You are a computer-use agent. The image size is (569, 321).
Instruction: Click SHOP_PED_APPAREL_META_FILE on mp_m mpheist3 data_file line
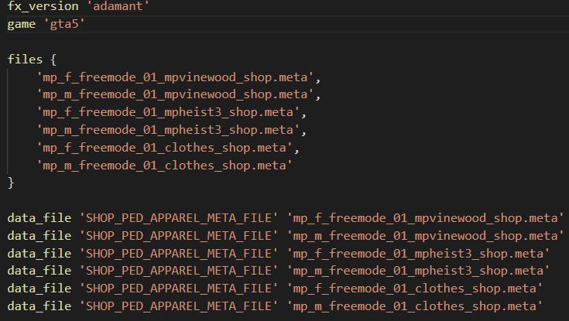179,271
